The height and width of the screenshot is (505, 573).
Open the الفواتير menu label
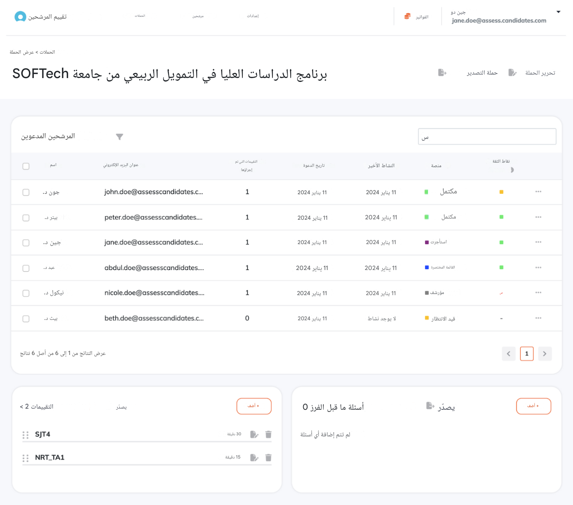[422, 17]
